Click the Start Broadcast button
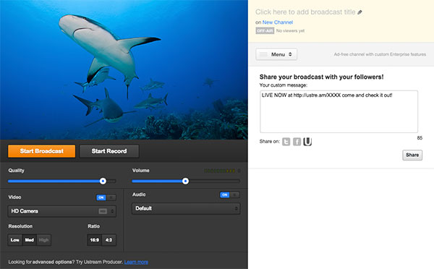434x269 pixels. 41,151
